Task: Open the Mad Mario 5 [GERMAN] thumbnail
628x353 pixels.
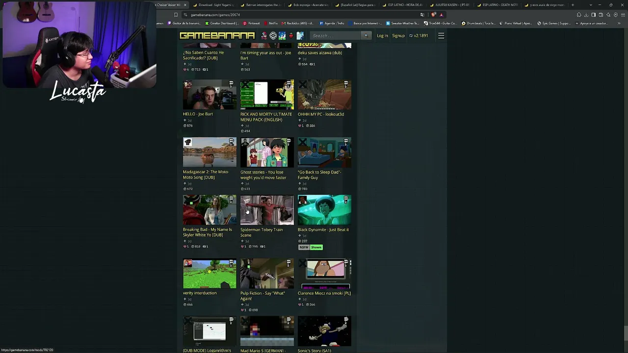Action: point(267,331)
